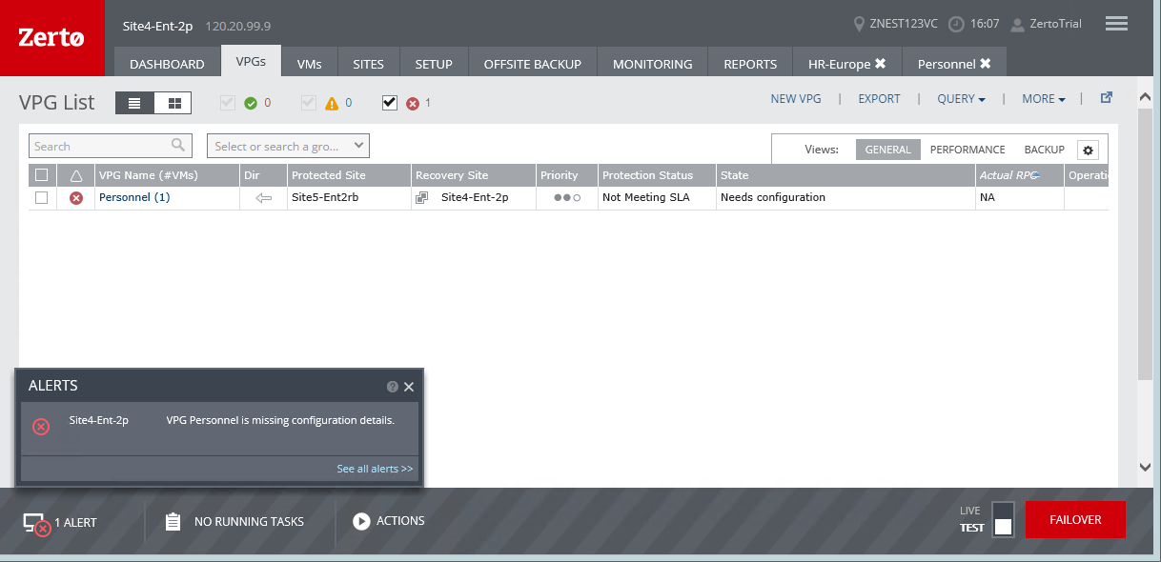Click the priority dots indicator
Viewport: 1161px width, 562px height.
pyautogui.click(x=567, y=197)
